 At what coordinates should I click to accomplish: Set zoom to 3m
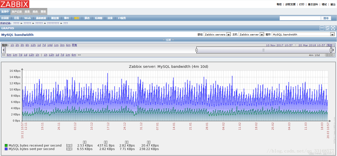[62, 45]
